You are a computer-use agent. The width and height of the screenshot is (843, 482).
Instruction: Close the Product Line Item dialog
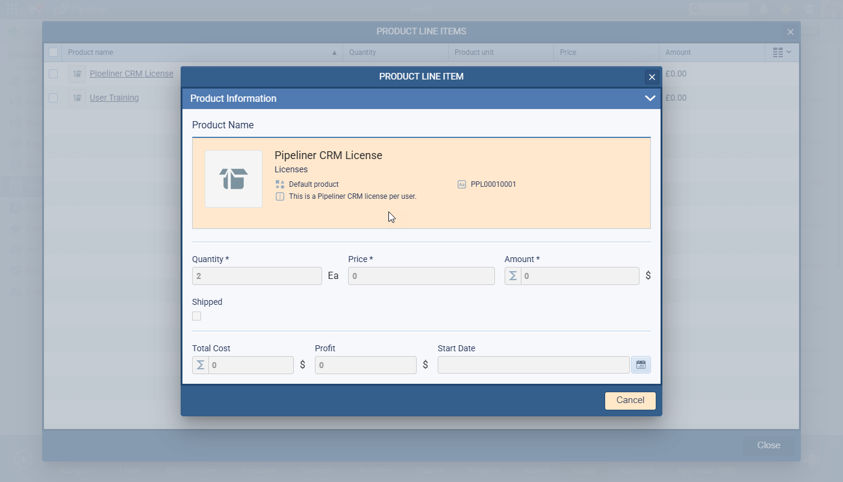click(x=652, y=77)
